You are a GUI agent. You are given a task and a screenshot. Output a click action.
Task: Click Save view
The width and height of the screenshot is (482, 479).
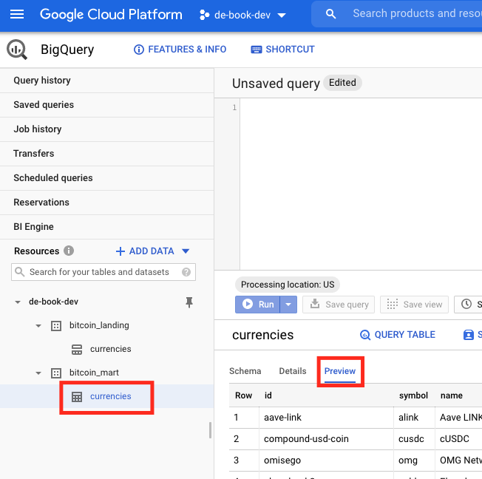(414, 305)
